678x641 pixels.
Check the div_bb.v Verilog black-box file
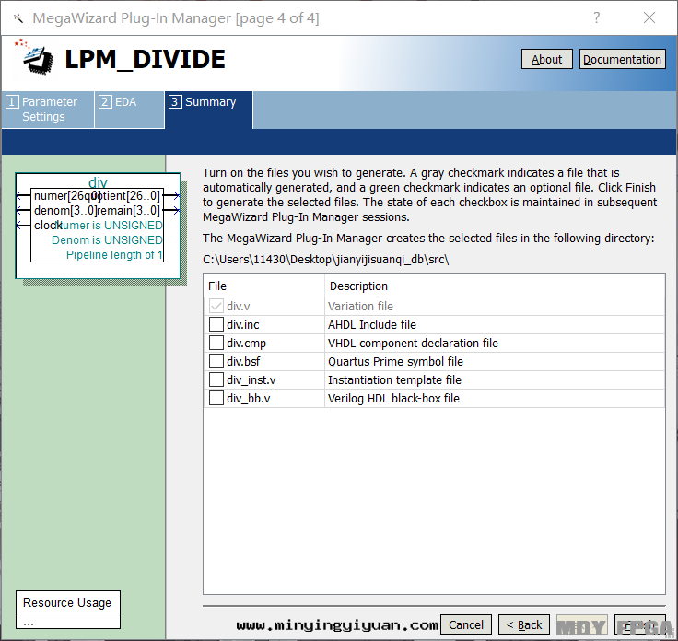click(x=216, y=398)
